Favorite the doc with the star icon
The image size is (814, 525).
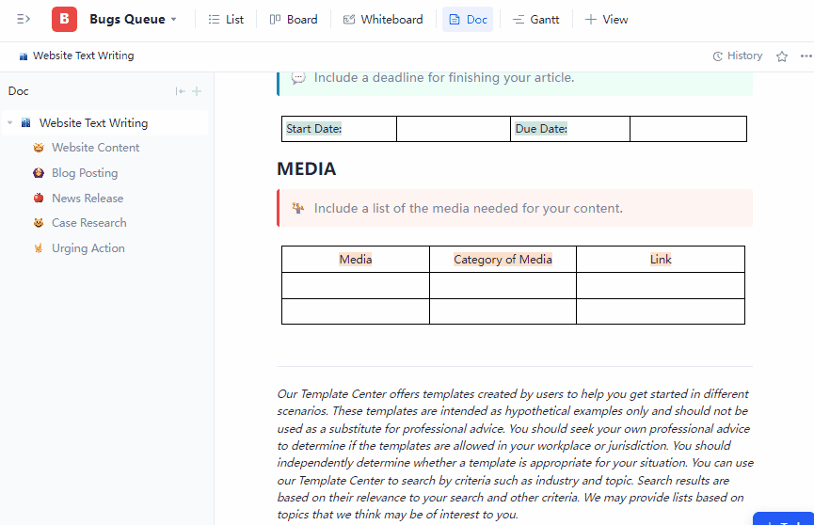coord(782,56)
